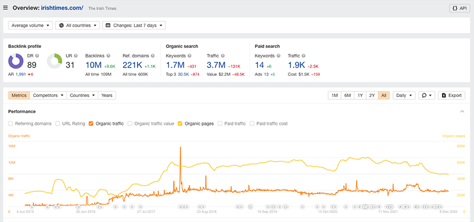
Task: Click the 8 Dec 2022 axis label
Action: (449, 212)
